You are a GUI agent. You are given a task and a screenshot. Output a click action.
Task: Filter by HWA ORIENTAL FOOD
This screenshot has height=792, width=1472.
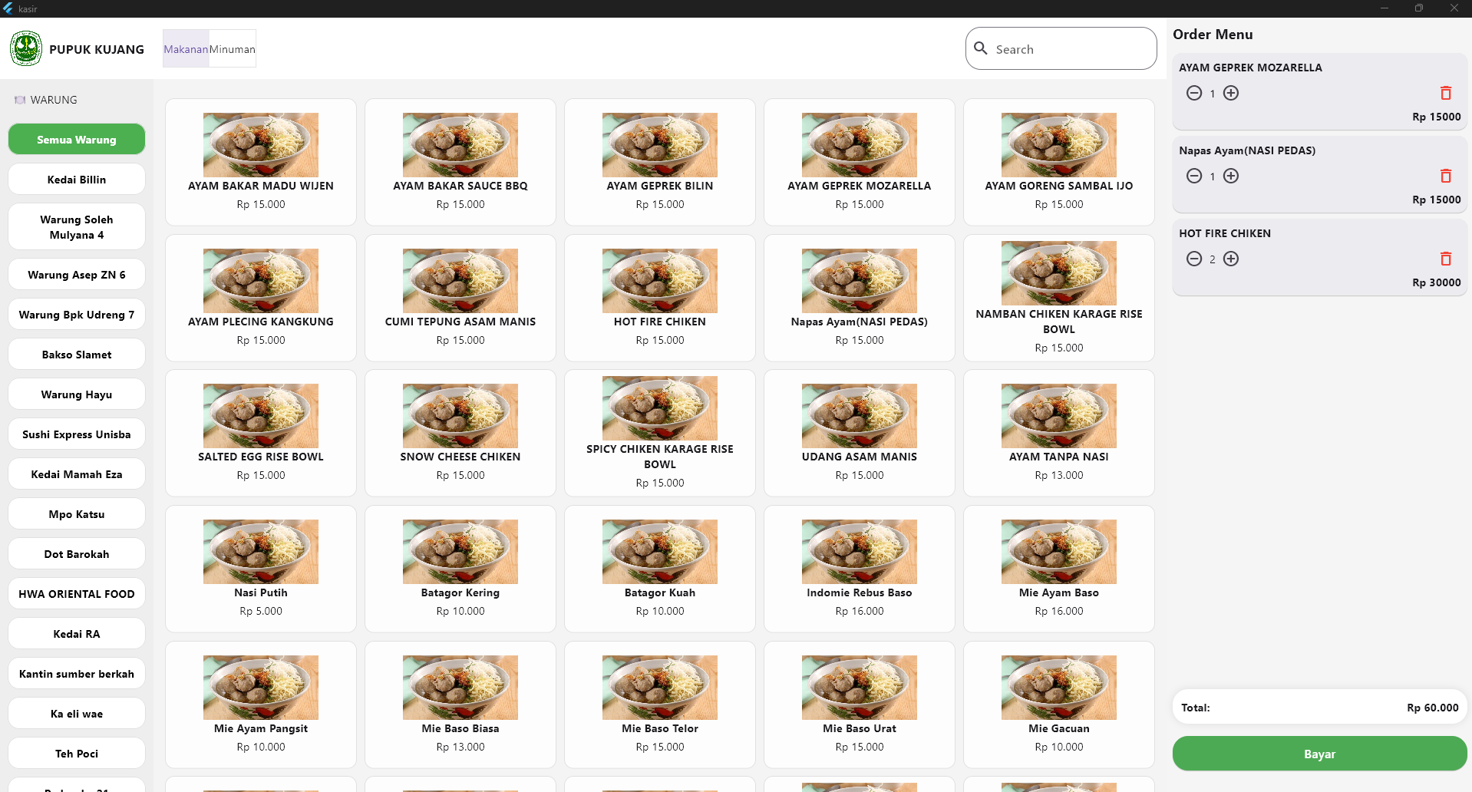click(77, 594)
